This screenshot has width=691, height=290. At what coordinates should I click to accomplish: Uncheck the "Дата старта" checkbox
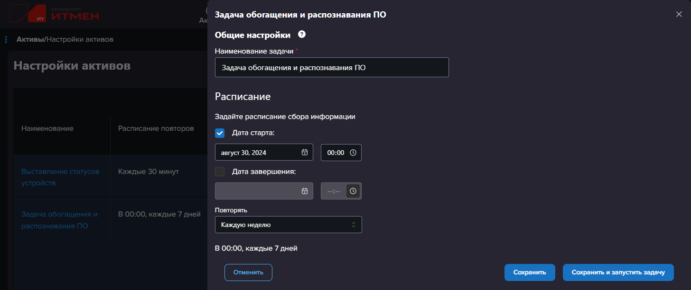[x=220, y=133]
